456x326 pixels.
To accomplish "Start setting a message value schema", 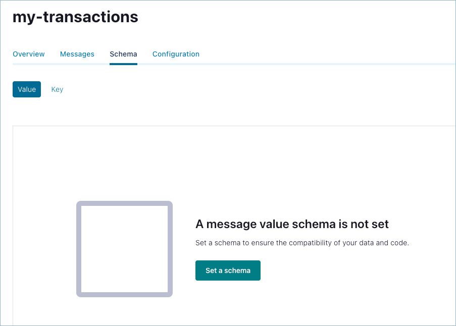I will pyautogui.click(x=228, y=270).
